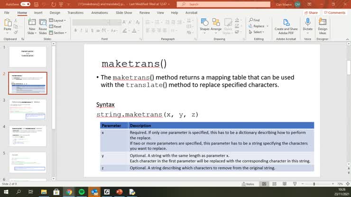Viewport: 351px width, 197px height.
Task: Open the Slide Show tab
Action: click(124, 13)
